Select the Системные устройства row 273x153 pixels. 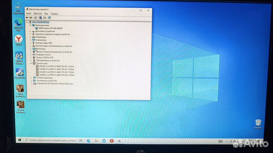click(47, 81)
